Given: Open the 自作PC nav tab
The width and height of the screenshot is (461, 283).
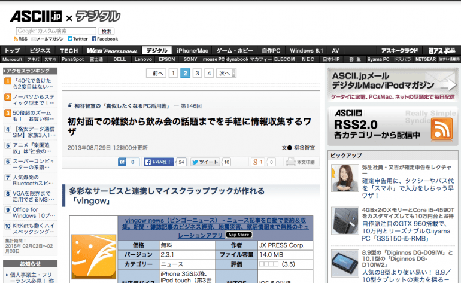Looking at the screenshot, I should (271, 50).
